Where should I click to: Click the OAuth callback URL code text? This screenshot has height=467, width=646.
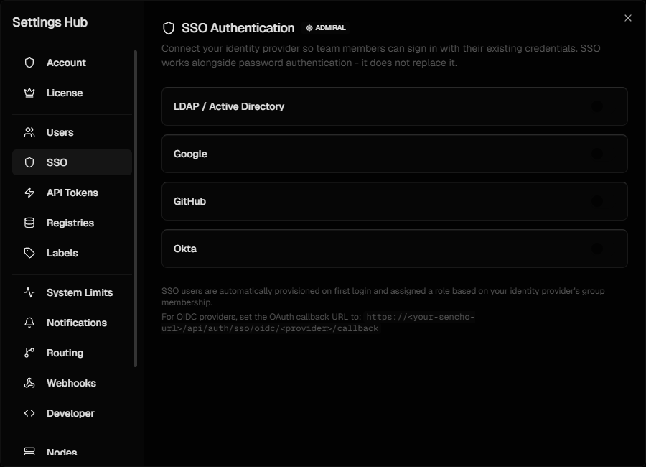318,323
